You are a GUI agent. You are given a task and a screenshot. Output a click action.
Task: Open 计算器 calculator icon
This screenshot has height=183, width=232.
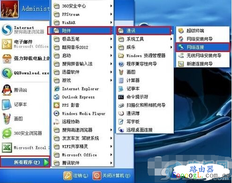[121, 81]
